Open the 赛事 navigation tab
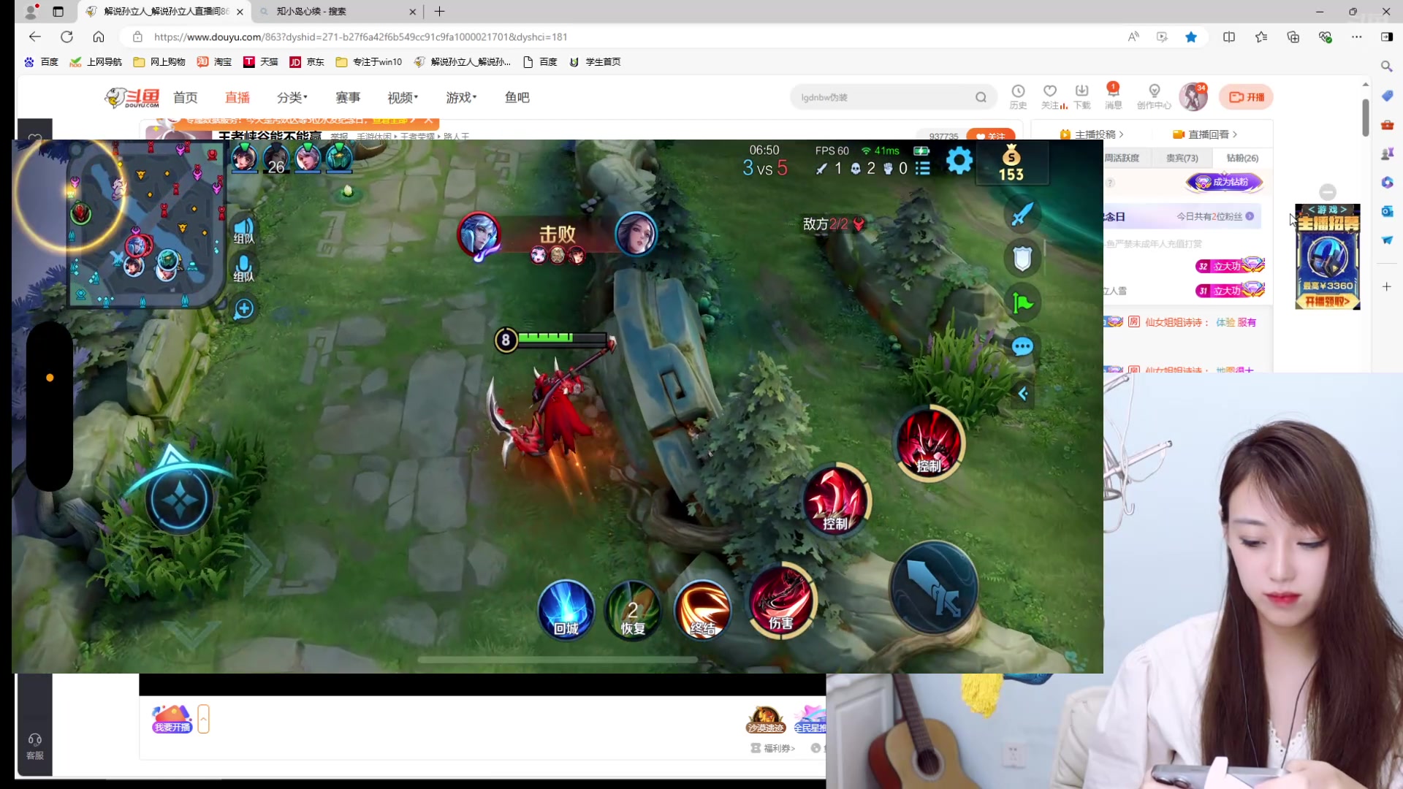The image size is (1403, 789). click(348, 97)
